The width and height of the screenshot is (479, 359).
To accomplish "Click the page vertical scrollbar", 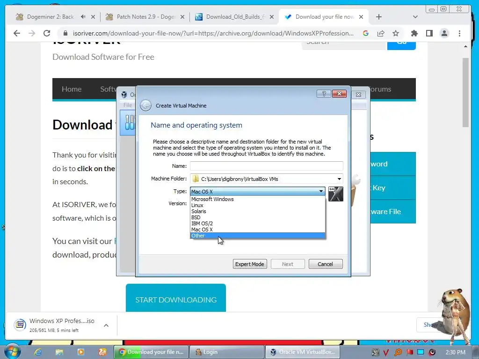I will click(465, 92).
